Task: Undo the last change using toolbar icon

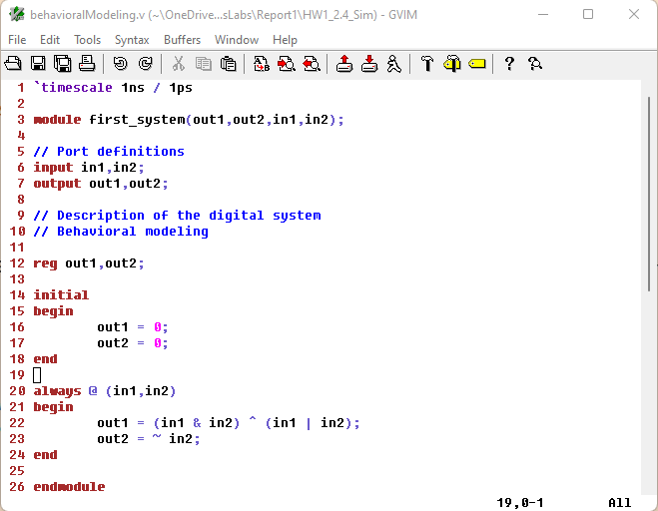Action: coord(120,64)
